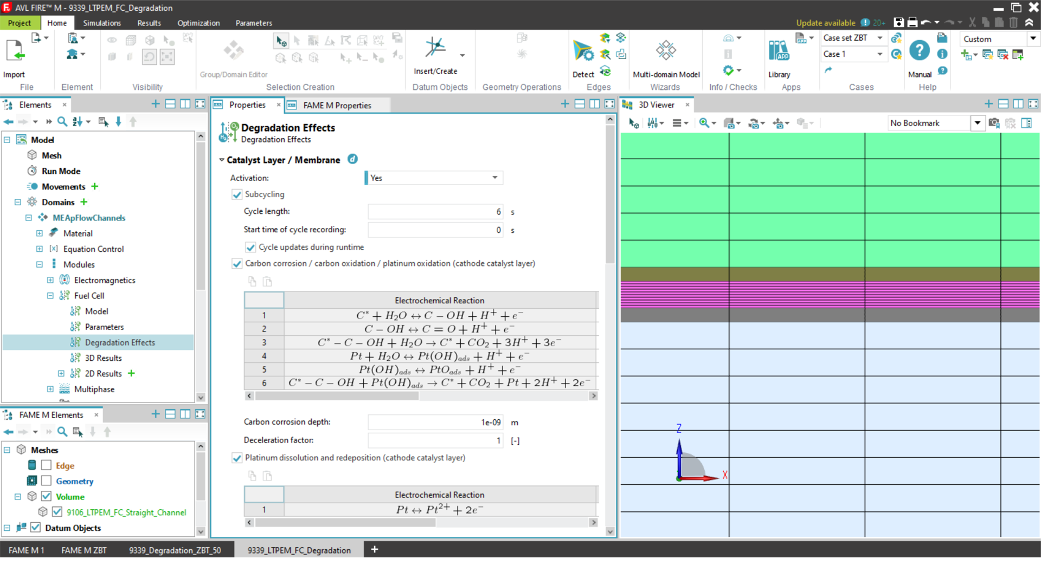Expand the Electromagnetics tree node
This screenshot has width=1041, height=585.
[50, 280]
